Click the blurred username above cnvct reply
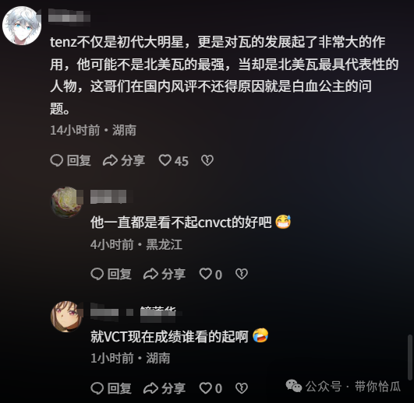The width and height of the screenshot is (414, 403). 108,197
